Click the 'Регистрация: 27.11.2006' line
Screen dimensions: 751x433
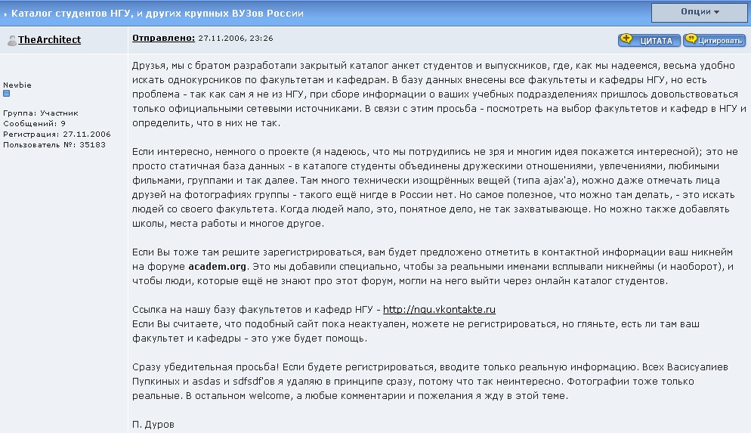pos(57,134)
